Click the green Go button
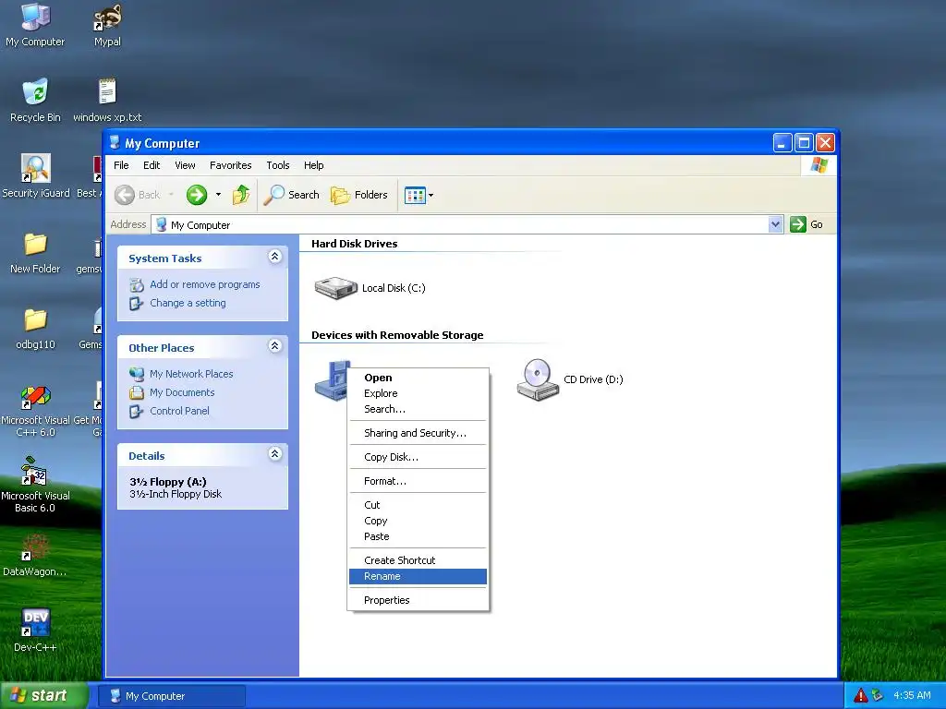The width and height of the screenshot is (946, 709). 807,224
